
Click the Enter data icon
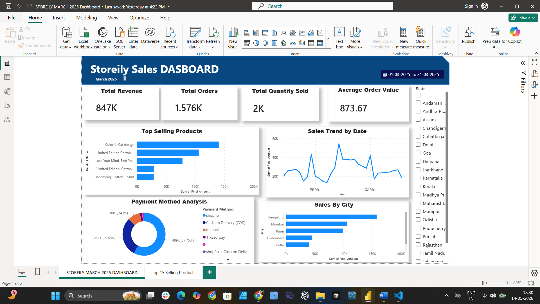133,32
